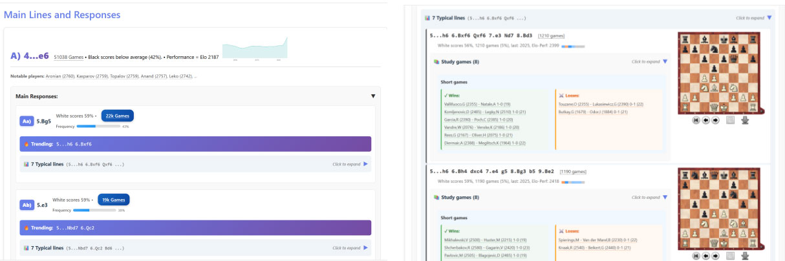
Task: Step back one move on 8.Bd3 board
Action: pos(706,120)
